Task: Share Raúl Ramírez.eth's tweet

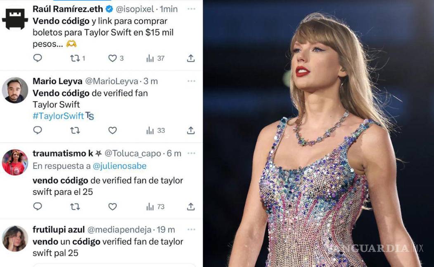Action: pyautogui.click(x=191, y=59)
